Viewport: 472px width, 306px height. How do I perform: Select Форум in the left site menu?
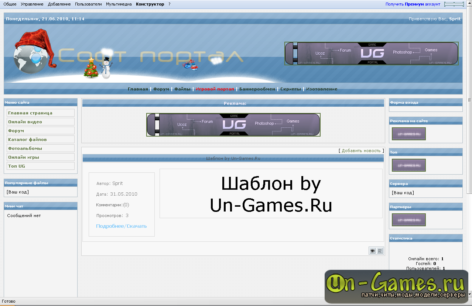(41, 131)
